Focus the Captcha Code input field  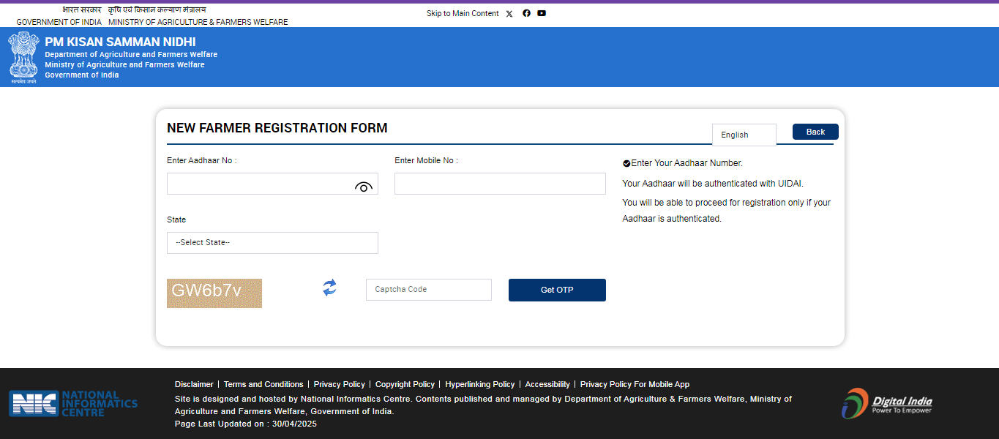pos(429,290)
